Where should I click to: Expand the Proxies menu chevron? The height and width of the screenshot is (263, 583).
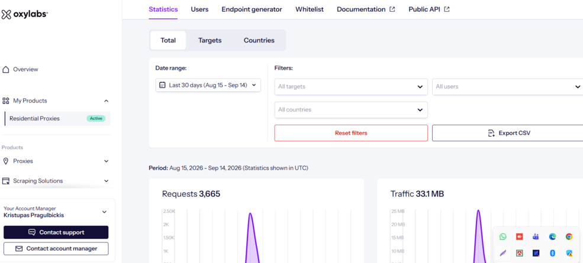[107, 161]
